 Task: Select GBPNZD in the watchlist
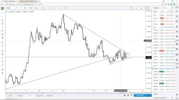point(164,83)
